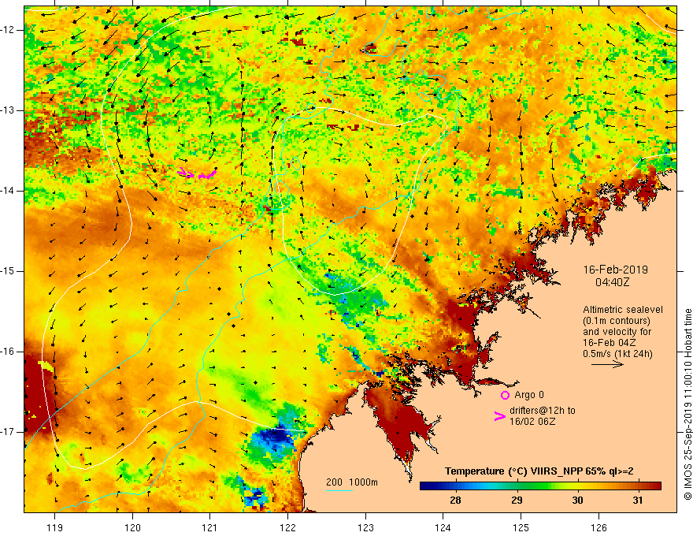The image size is (693, 536).
Task: Click the colorbar tick label 30
Action: click(577, 501)
